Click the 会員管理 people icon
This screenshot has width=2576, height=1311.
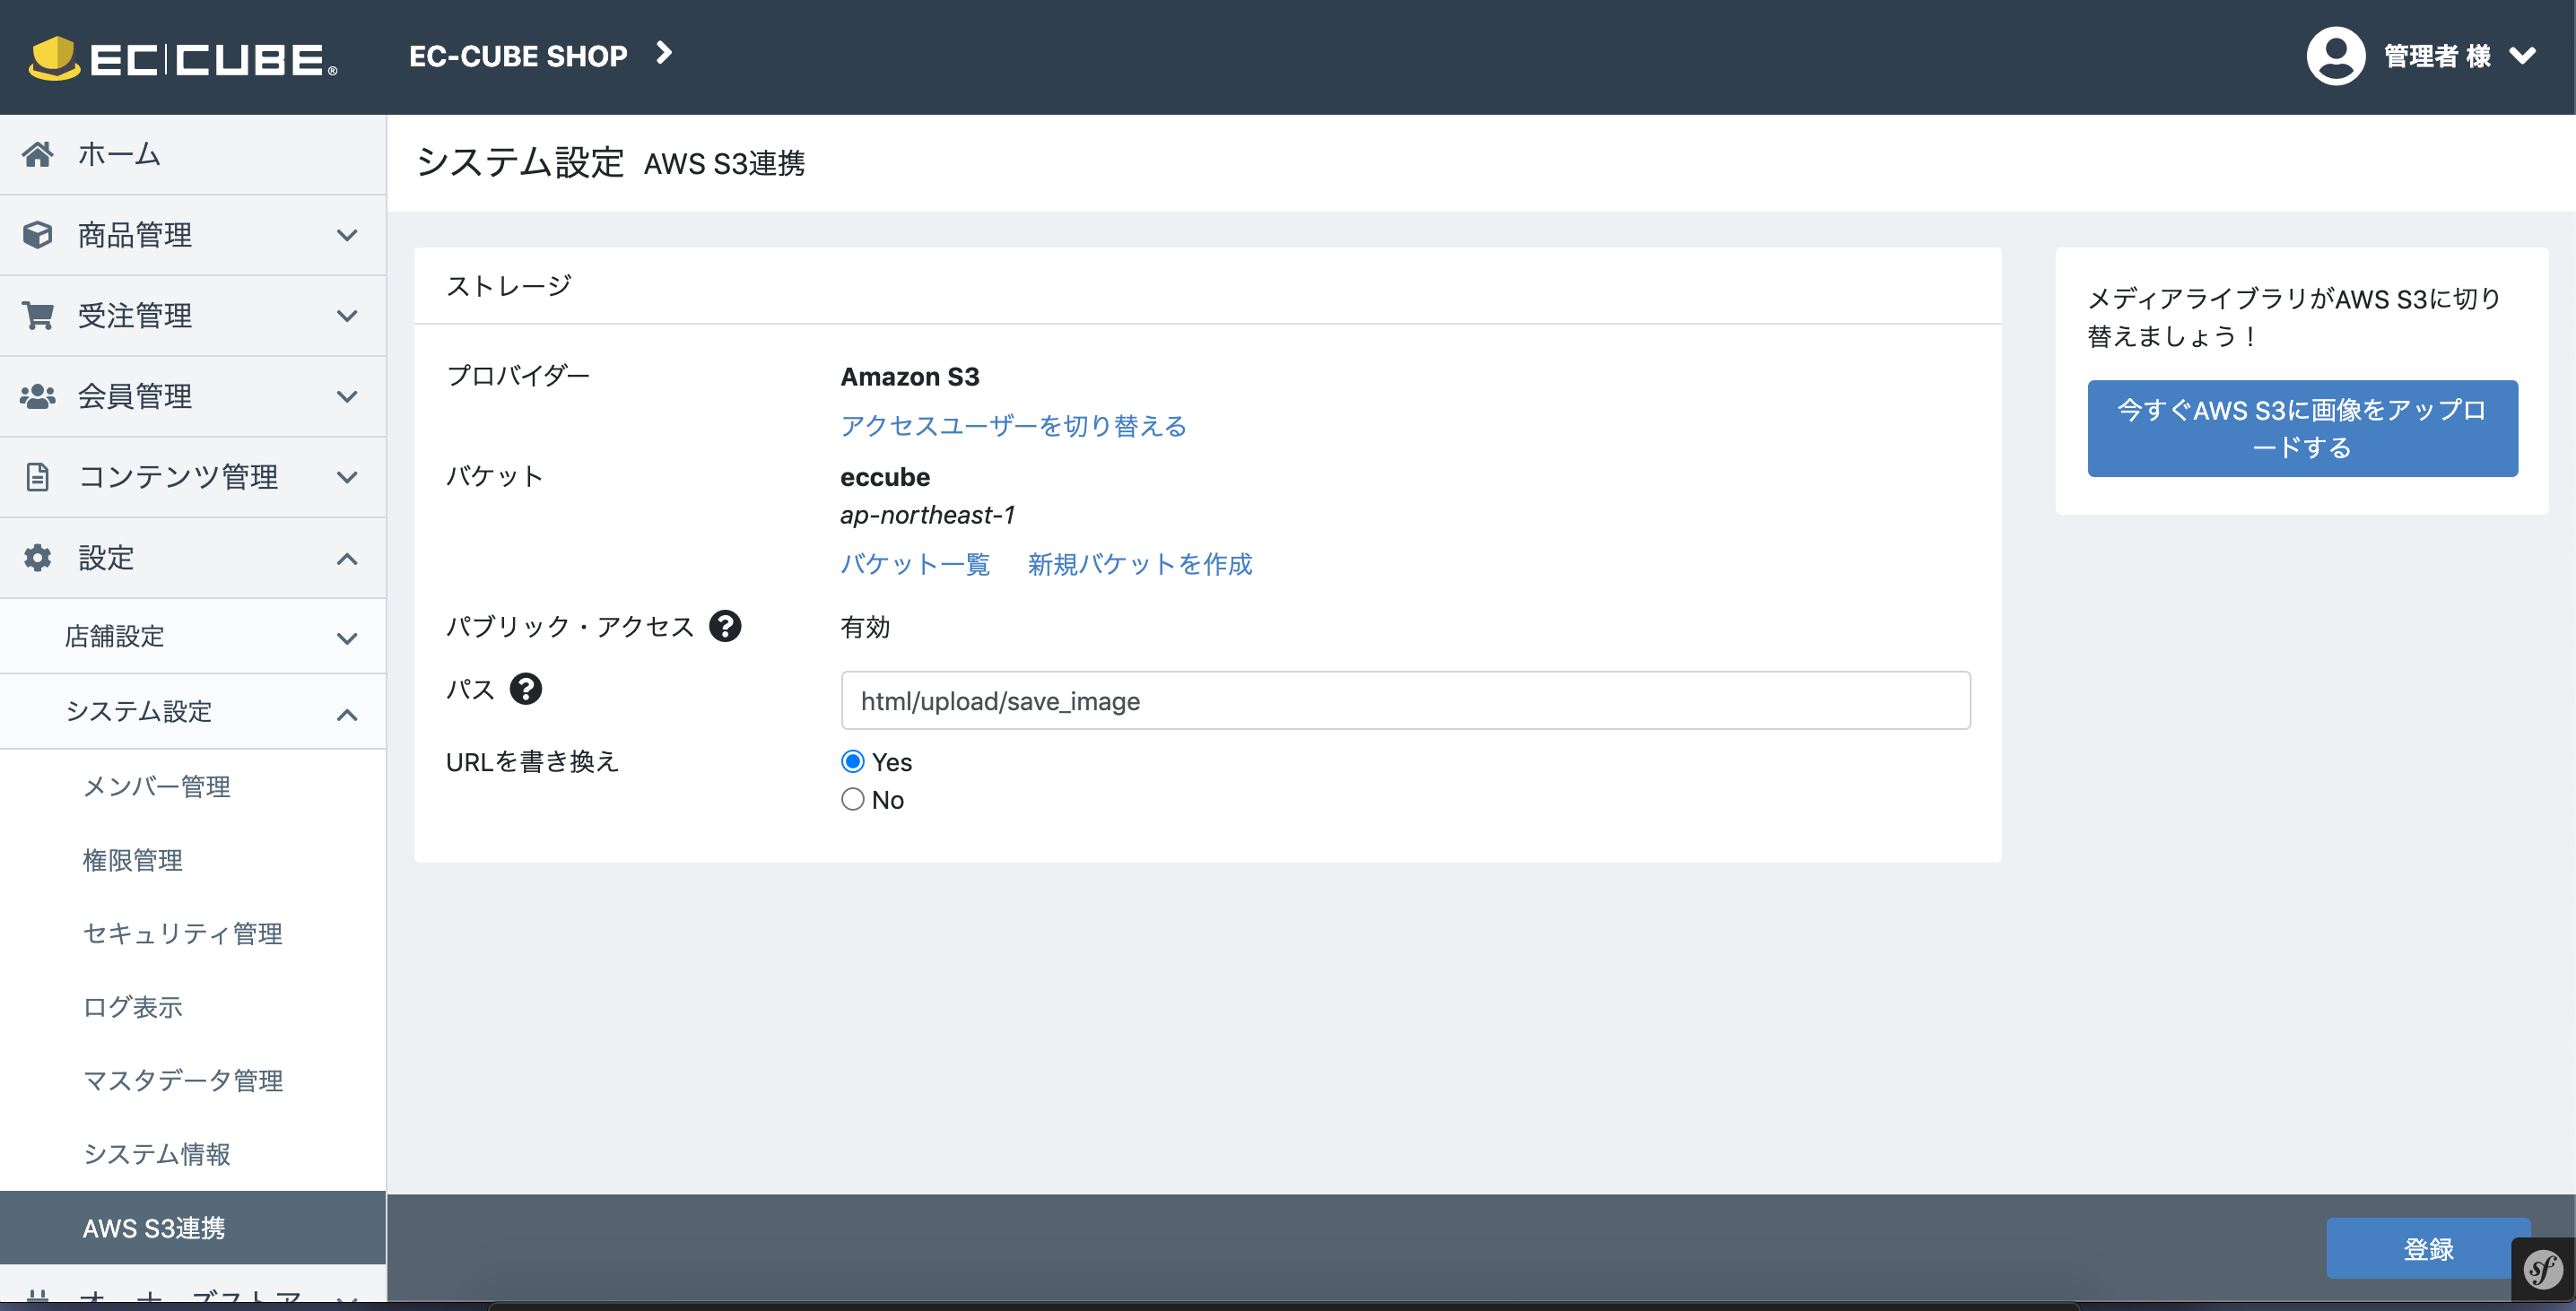pos(38,396)
